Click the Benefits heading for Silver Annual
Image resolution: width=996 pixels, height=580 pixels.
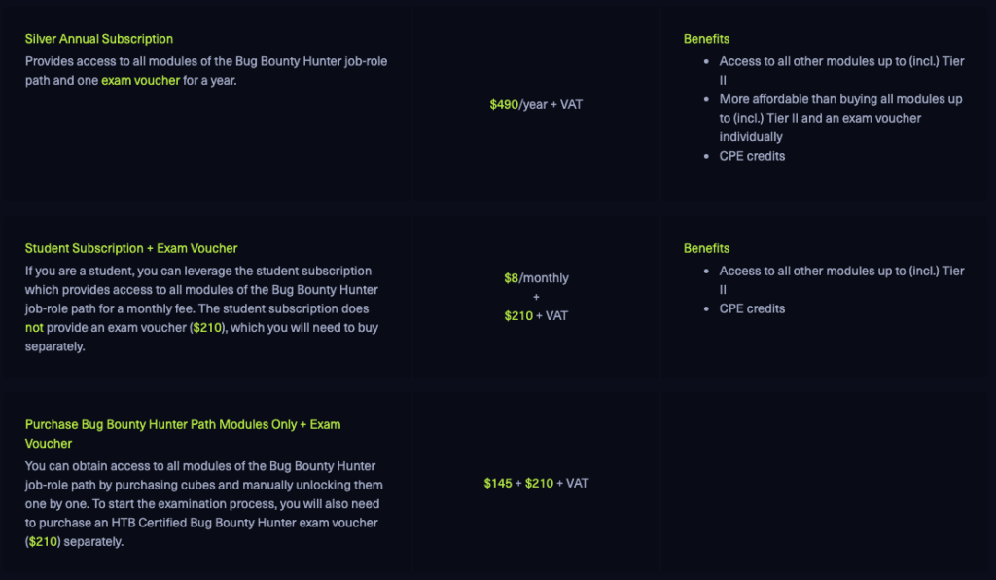[x=706, y=39]
